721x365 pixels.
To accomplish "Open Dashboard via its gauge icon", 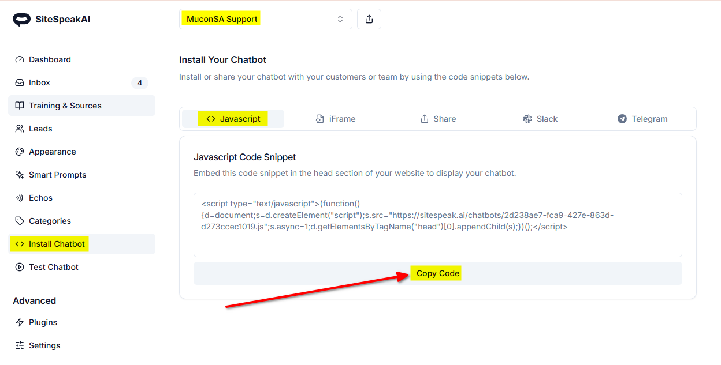I will [20, 59].
